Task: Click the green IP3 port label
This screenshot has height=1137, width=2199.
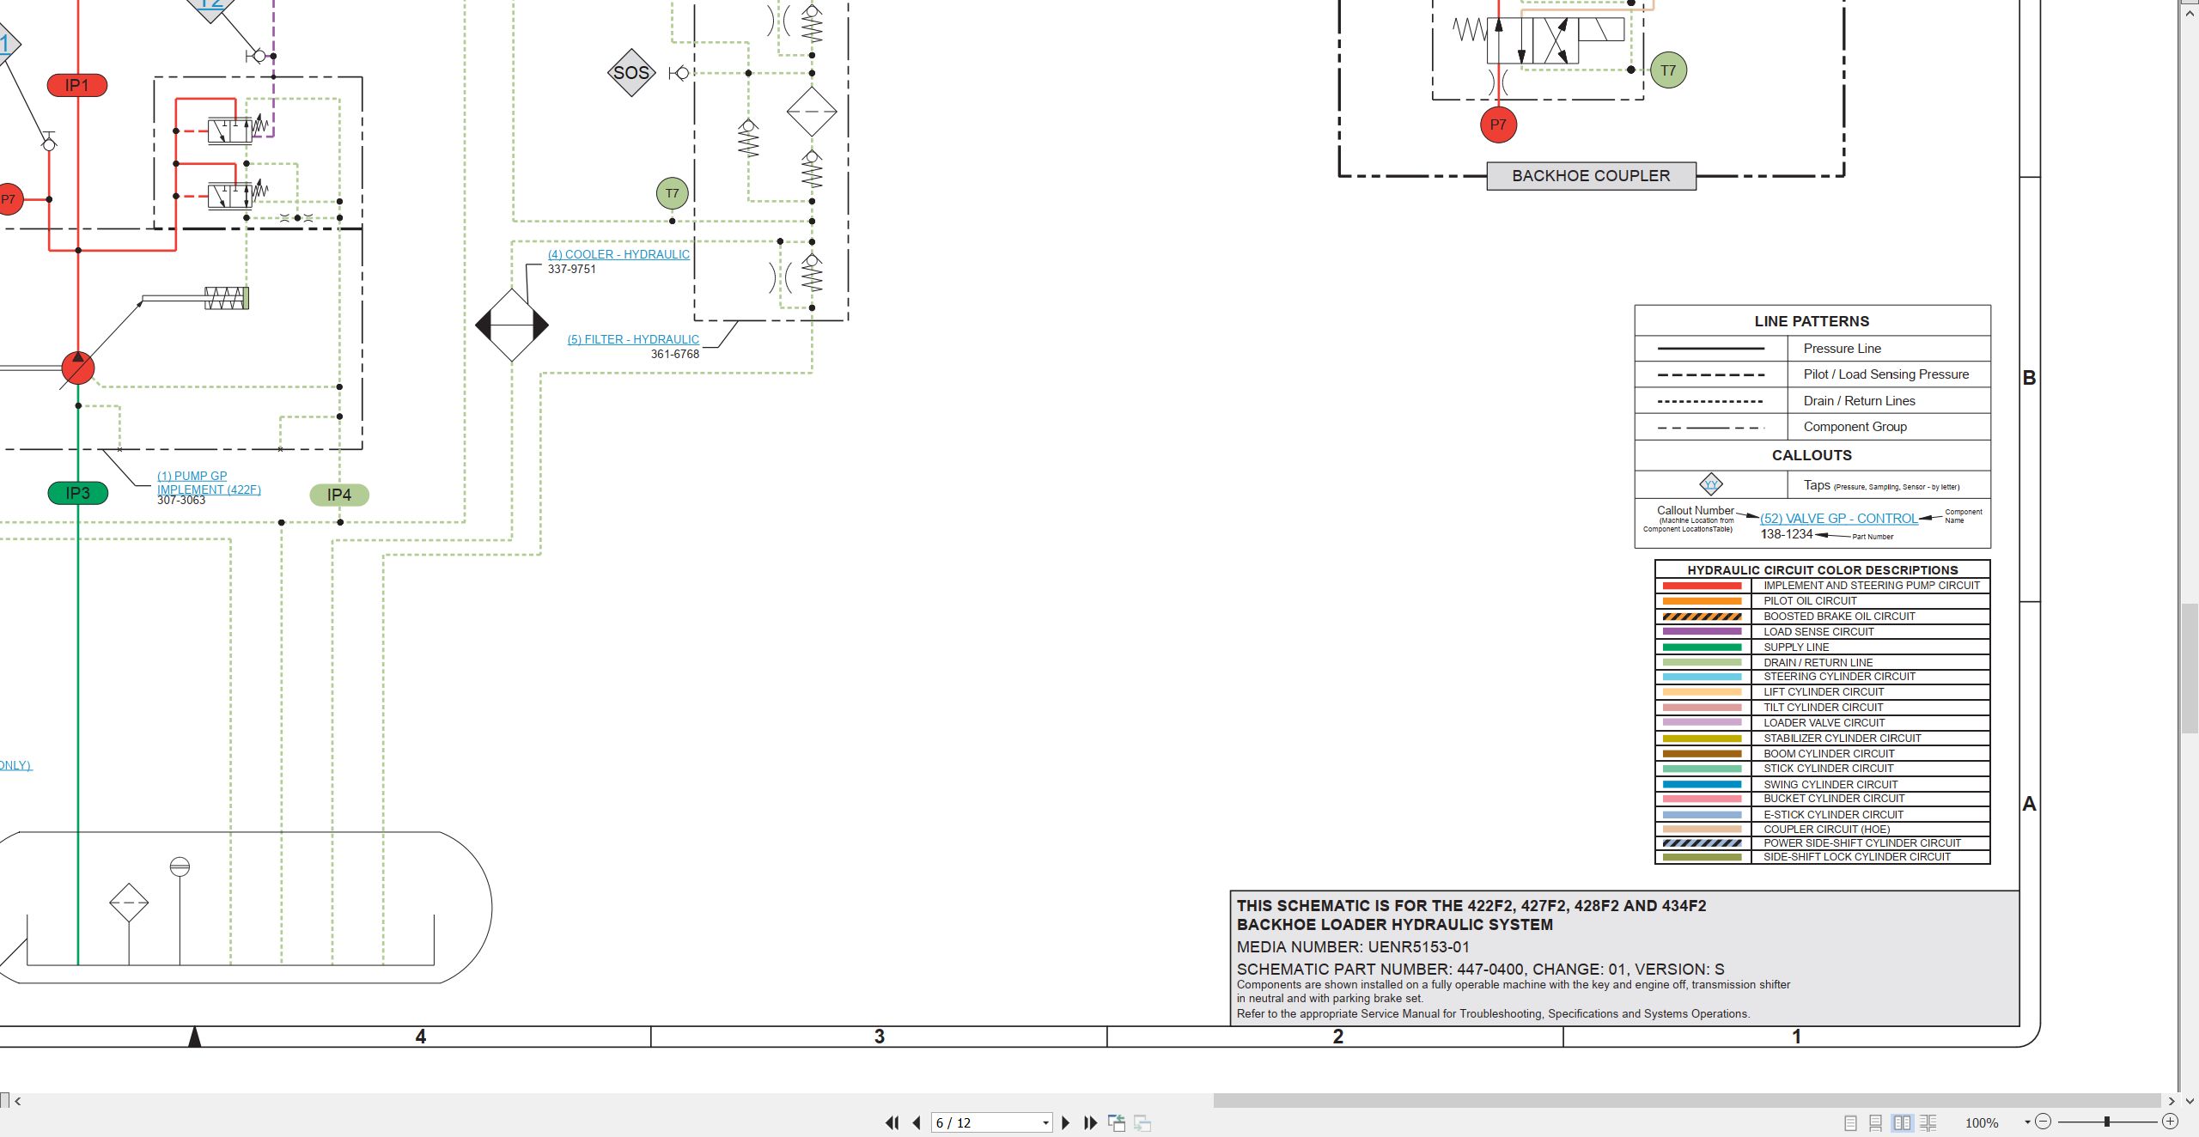Action: (77, 493)
